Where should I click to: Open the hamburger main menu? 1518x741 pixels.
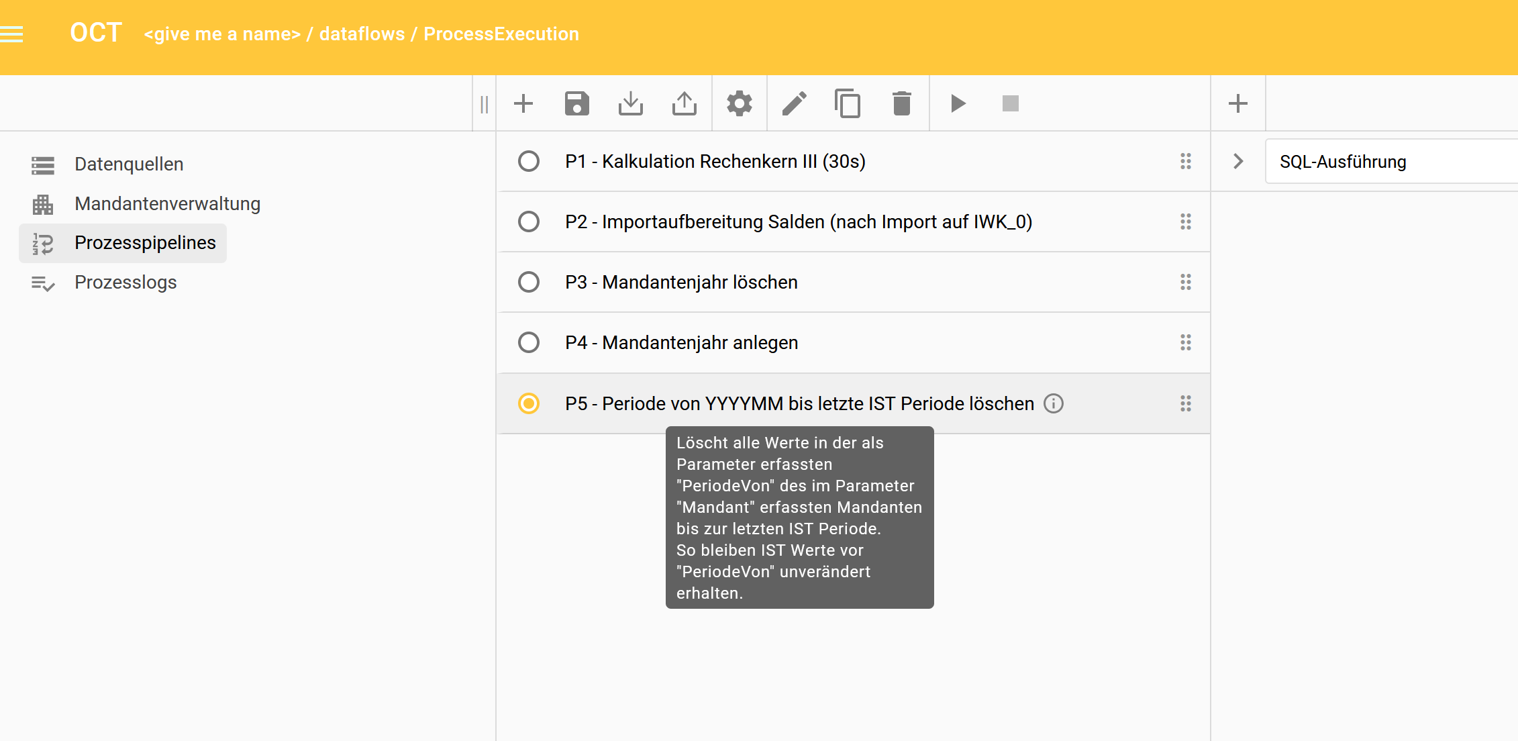(x=12, y=34)
